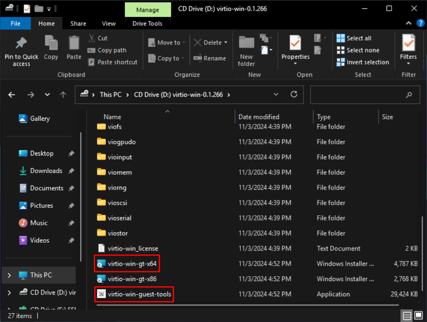Collapse the ribbon with the chevron
The image size is (427, 322).
pyautogui.click(x=409, y=24)
